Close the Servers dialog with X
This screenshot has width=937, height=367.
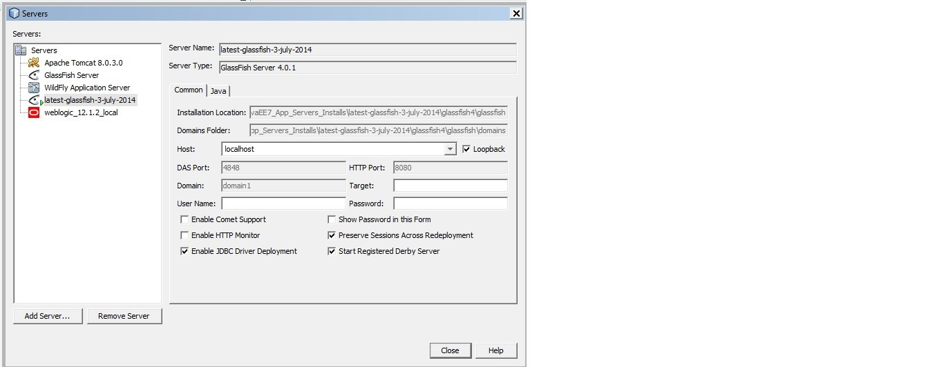point(516,13)
